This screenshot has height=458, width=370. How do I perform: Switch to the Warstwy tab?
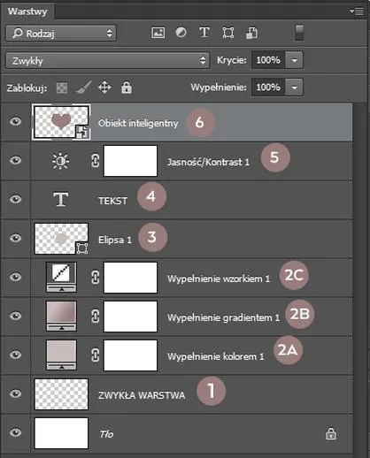(27, 11)
